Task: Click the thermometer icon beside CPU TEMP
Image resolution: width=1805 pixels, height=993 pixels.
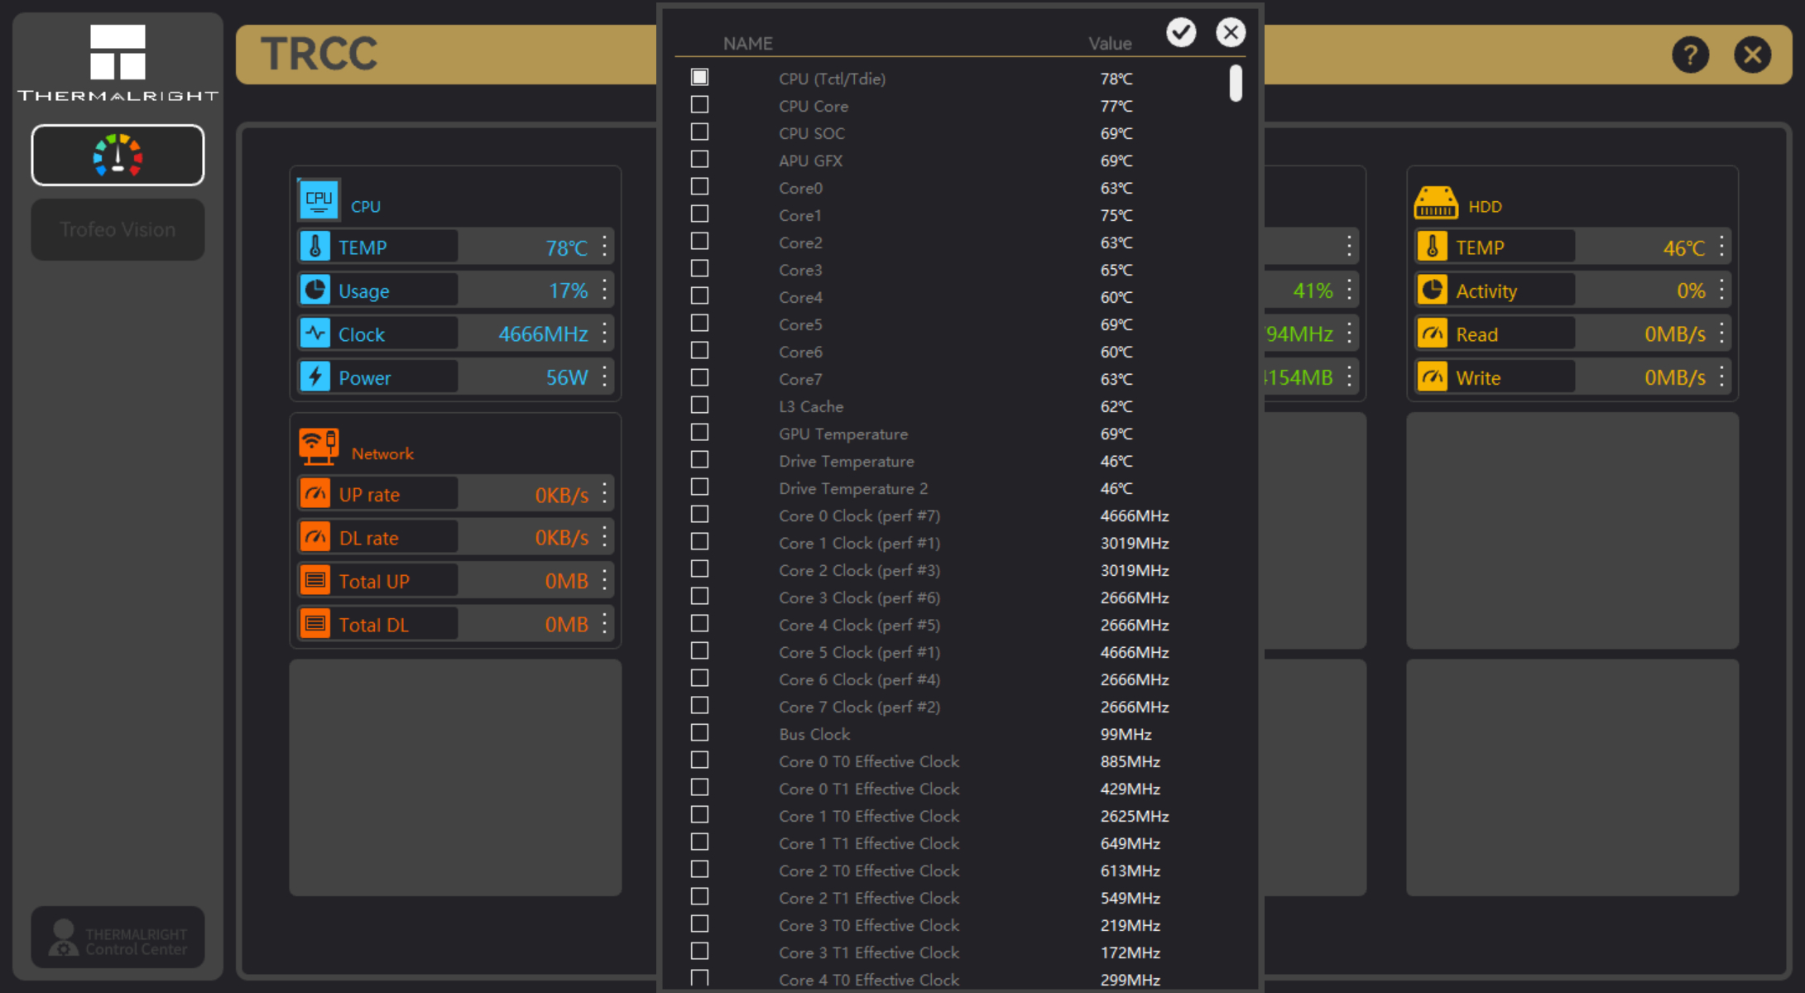Action: pos(315,247)
